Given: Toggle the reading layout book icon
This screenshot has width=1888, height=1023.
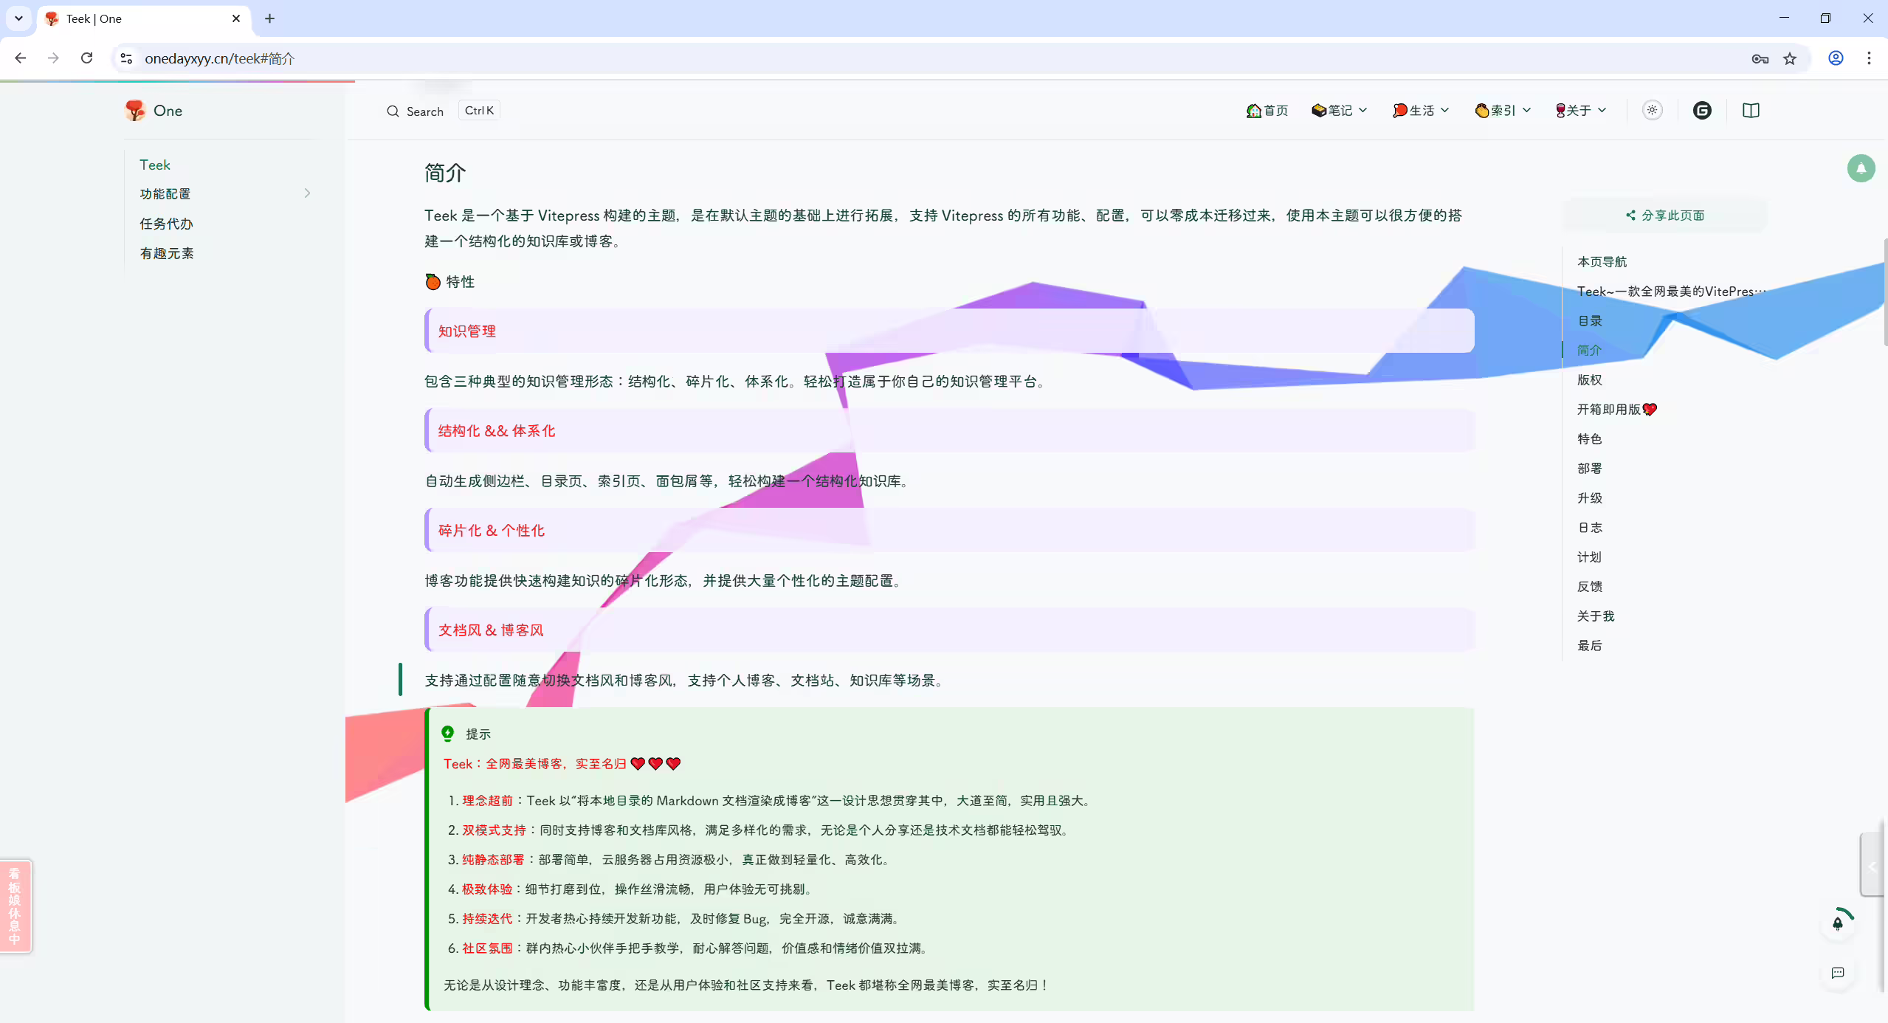Looking at the screenshot, I should point(1751,110).
